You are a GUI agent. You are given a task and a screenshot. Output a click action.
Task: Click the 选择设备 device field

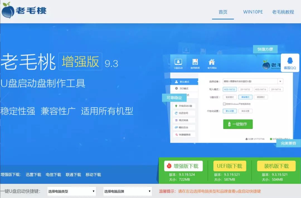click(253, 81)
